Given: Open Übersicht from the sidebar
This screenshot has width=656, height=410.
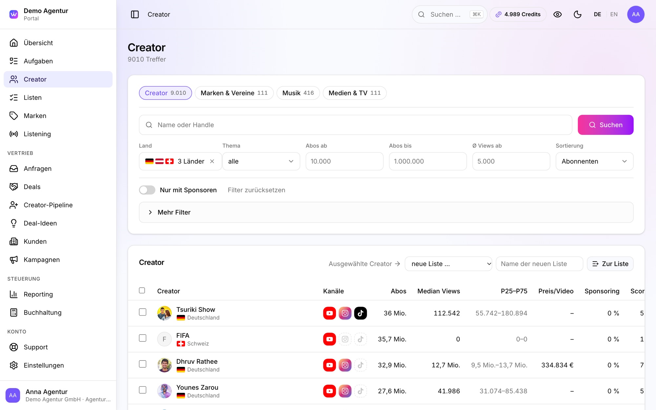Looking at the screenshot, I should pos(58,43).
